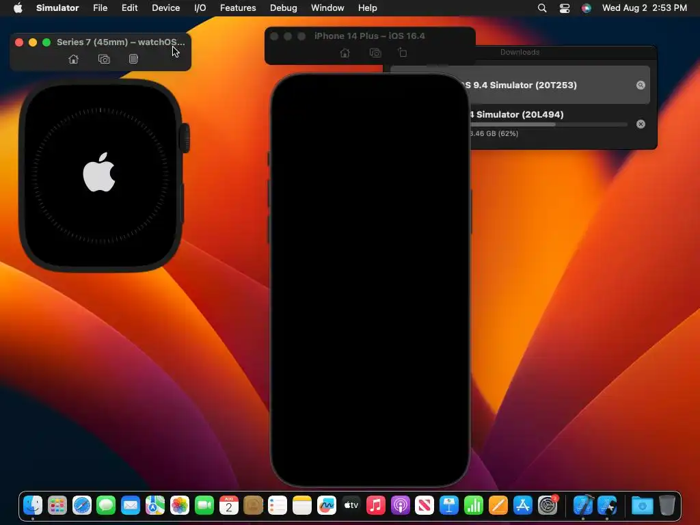
Task: Open Xcode from the Dock
Action: (583, 505)
